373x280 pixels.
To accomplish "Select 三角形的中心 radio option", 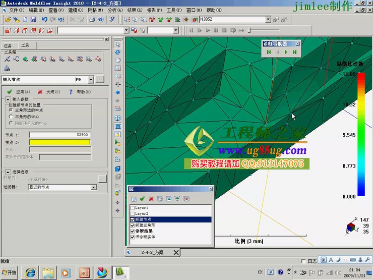I will click(11, 116).
